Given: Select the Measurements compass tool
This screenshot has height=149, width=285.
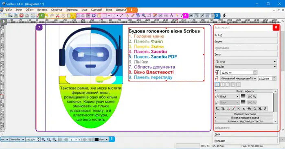Looking at the screenshot, I should [171, 15].
